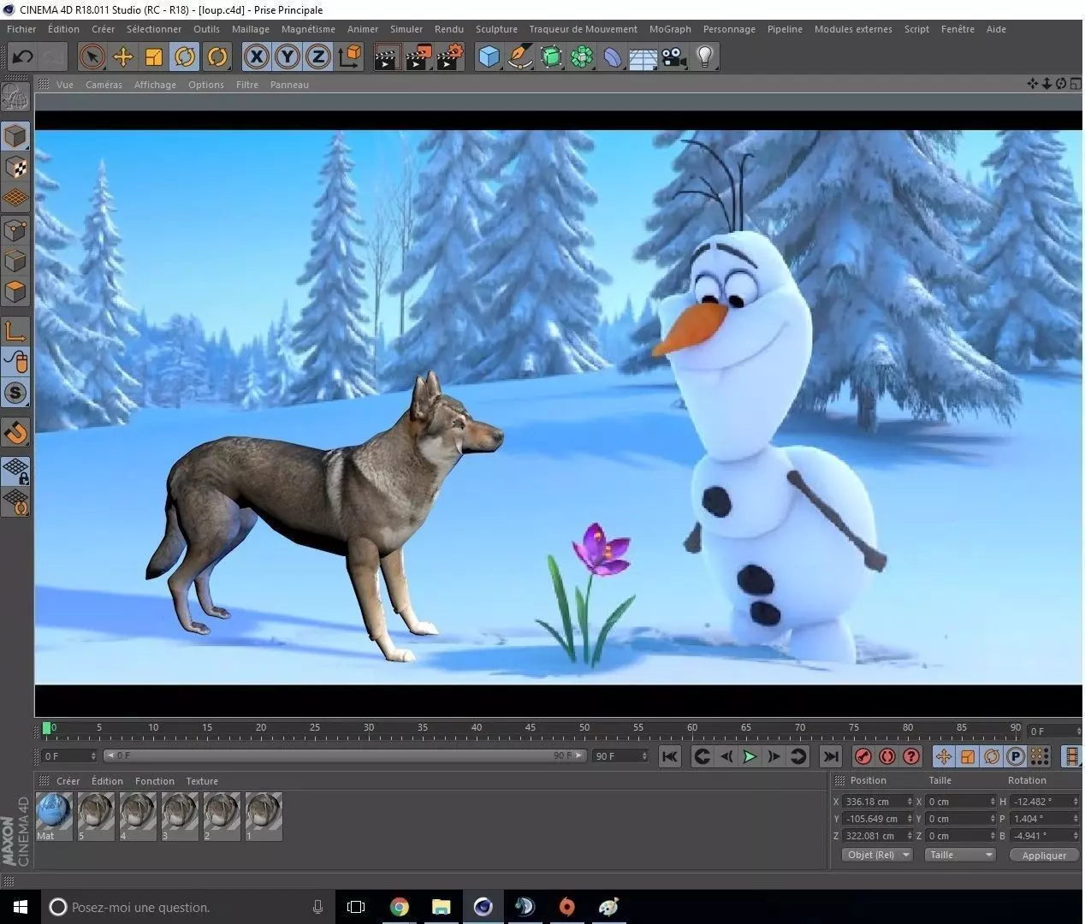This screenshot has width=1085, height=924.
Task: Toggle the X axis lock
Action: point(256,57)
